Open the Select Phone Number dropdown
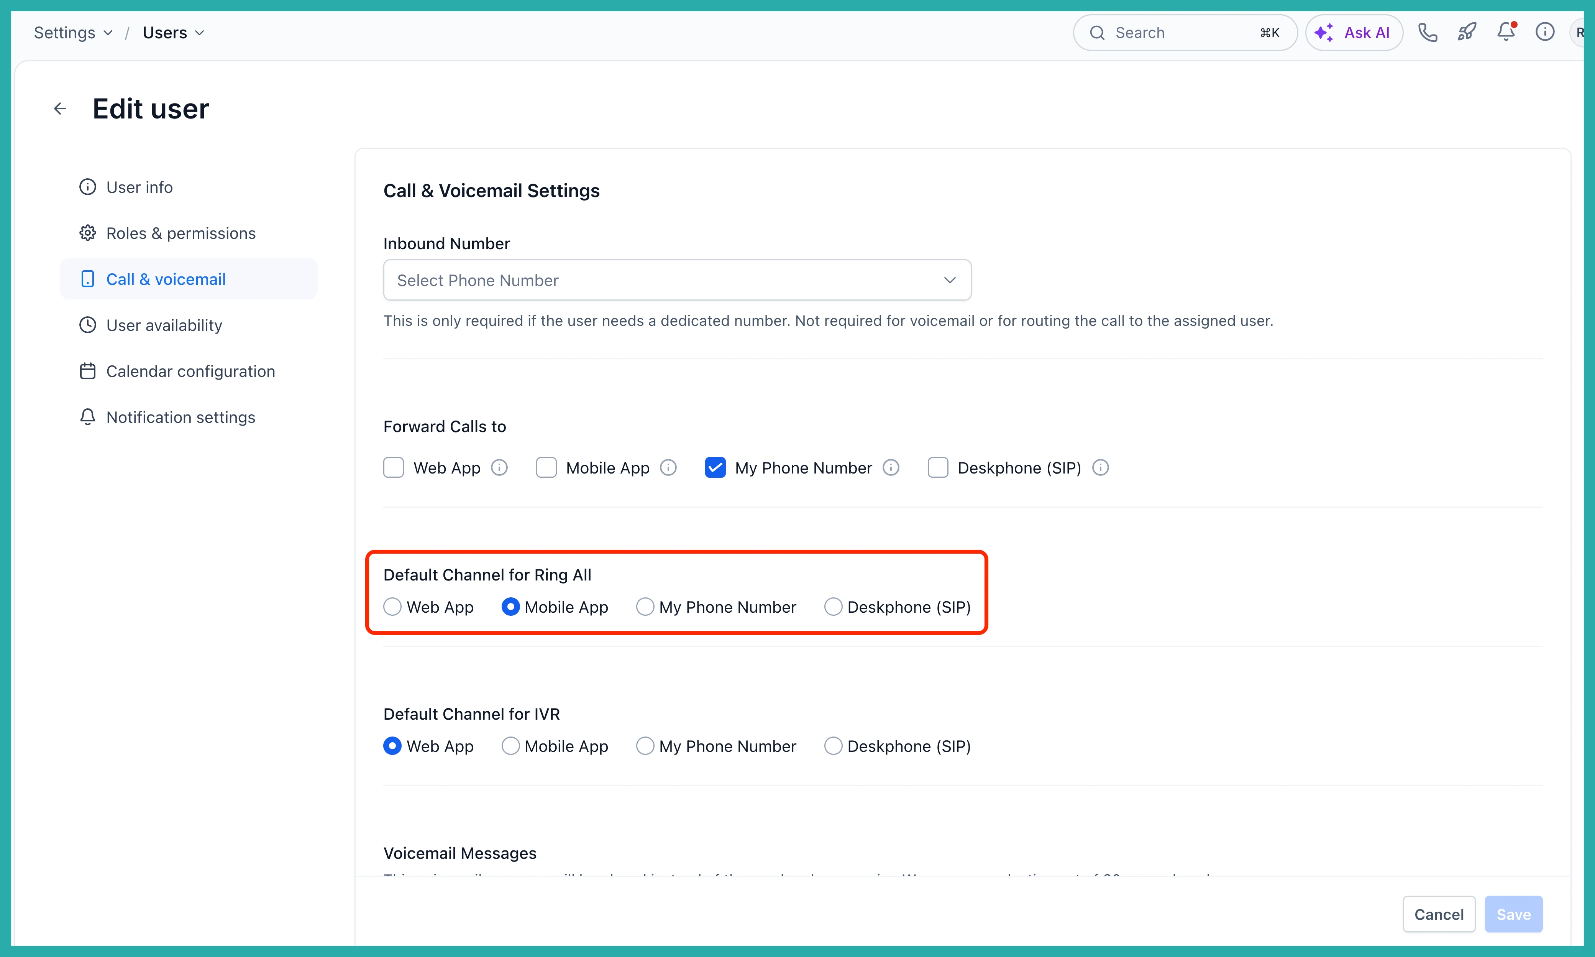The image size is (1595, 957). click(x=677, y=280)
